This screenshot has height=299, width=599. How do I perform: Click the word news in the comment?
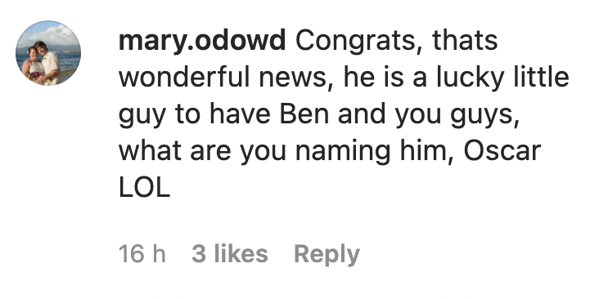point(295,78)
